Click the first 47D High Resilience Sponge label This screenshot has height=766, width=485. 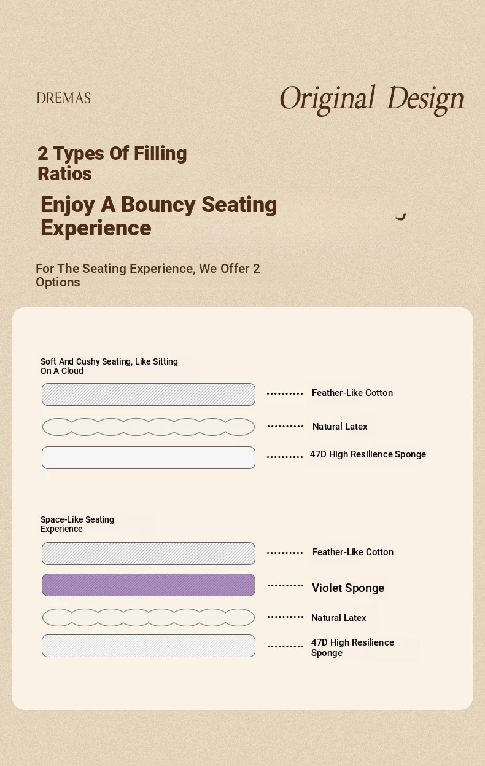(x=368, y=454)
